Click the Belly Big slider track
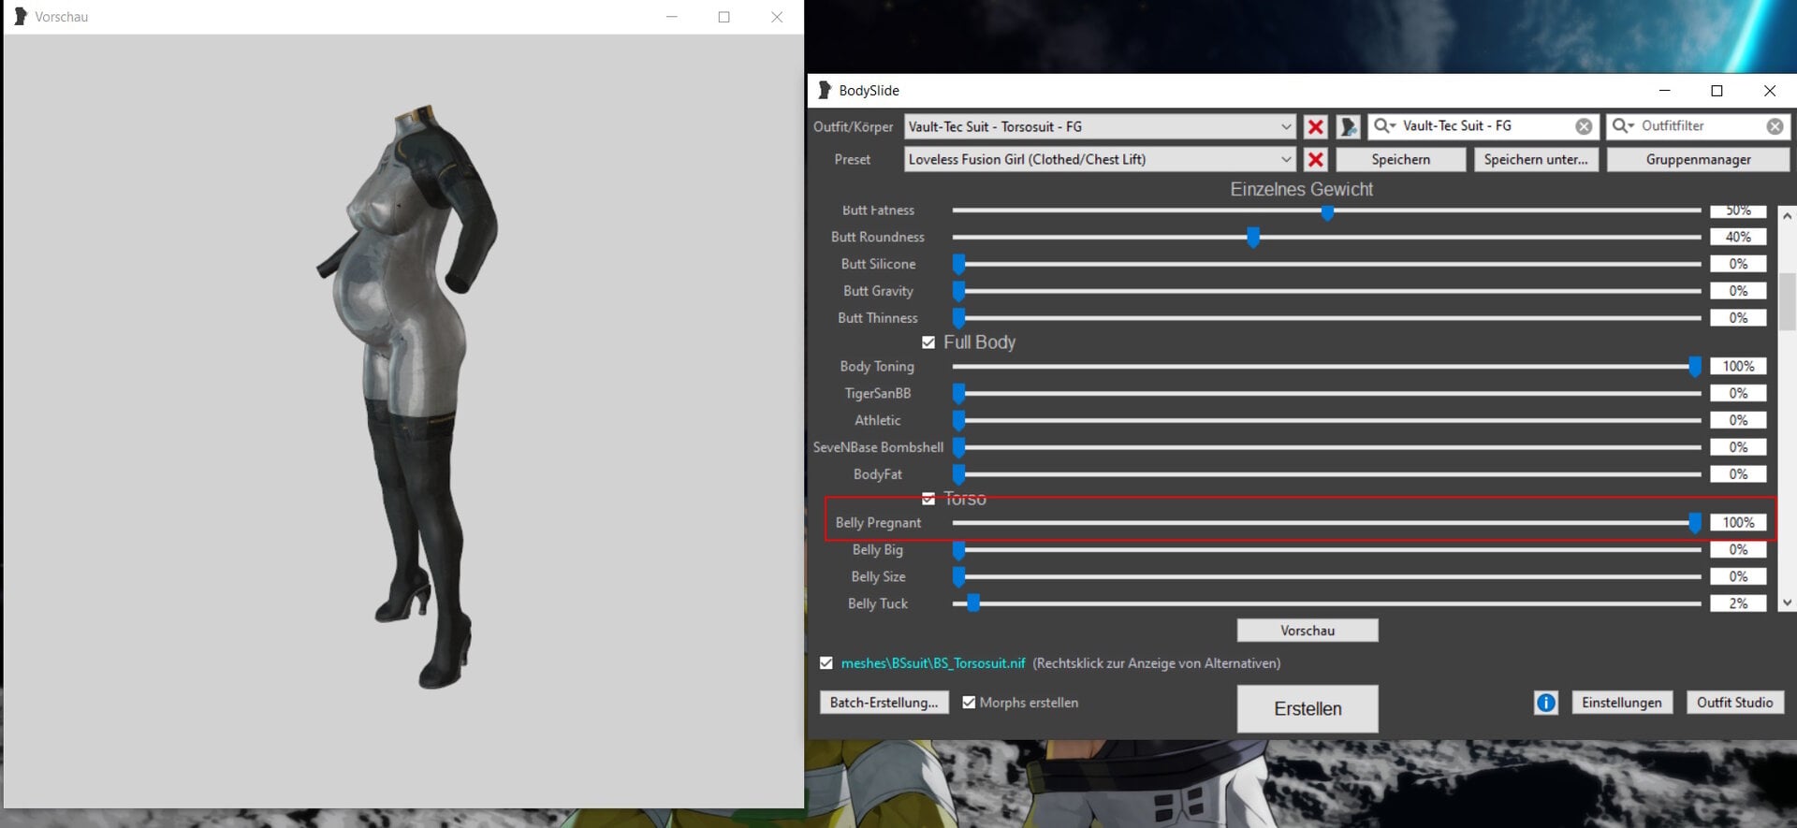The height and width of the screenshot is (828, 1797). pyautogui.click(x=1326, y=550)
